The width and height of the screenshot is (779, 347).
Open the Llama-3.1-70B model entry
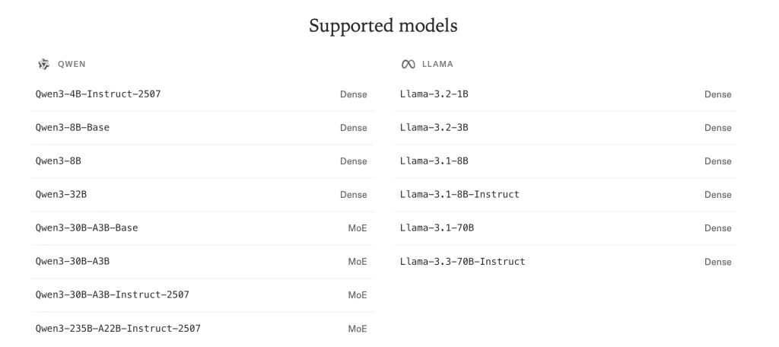pos(437,228)
